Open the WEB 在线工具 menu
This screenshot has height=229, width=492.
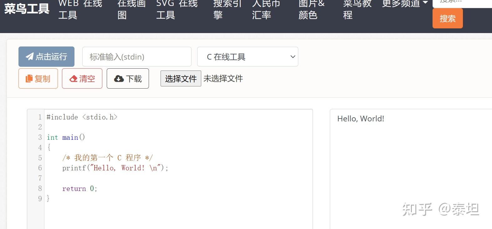[80, 9]
